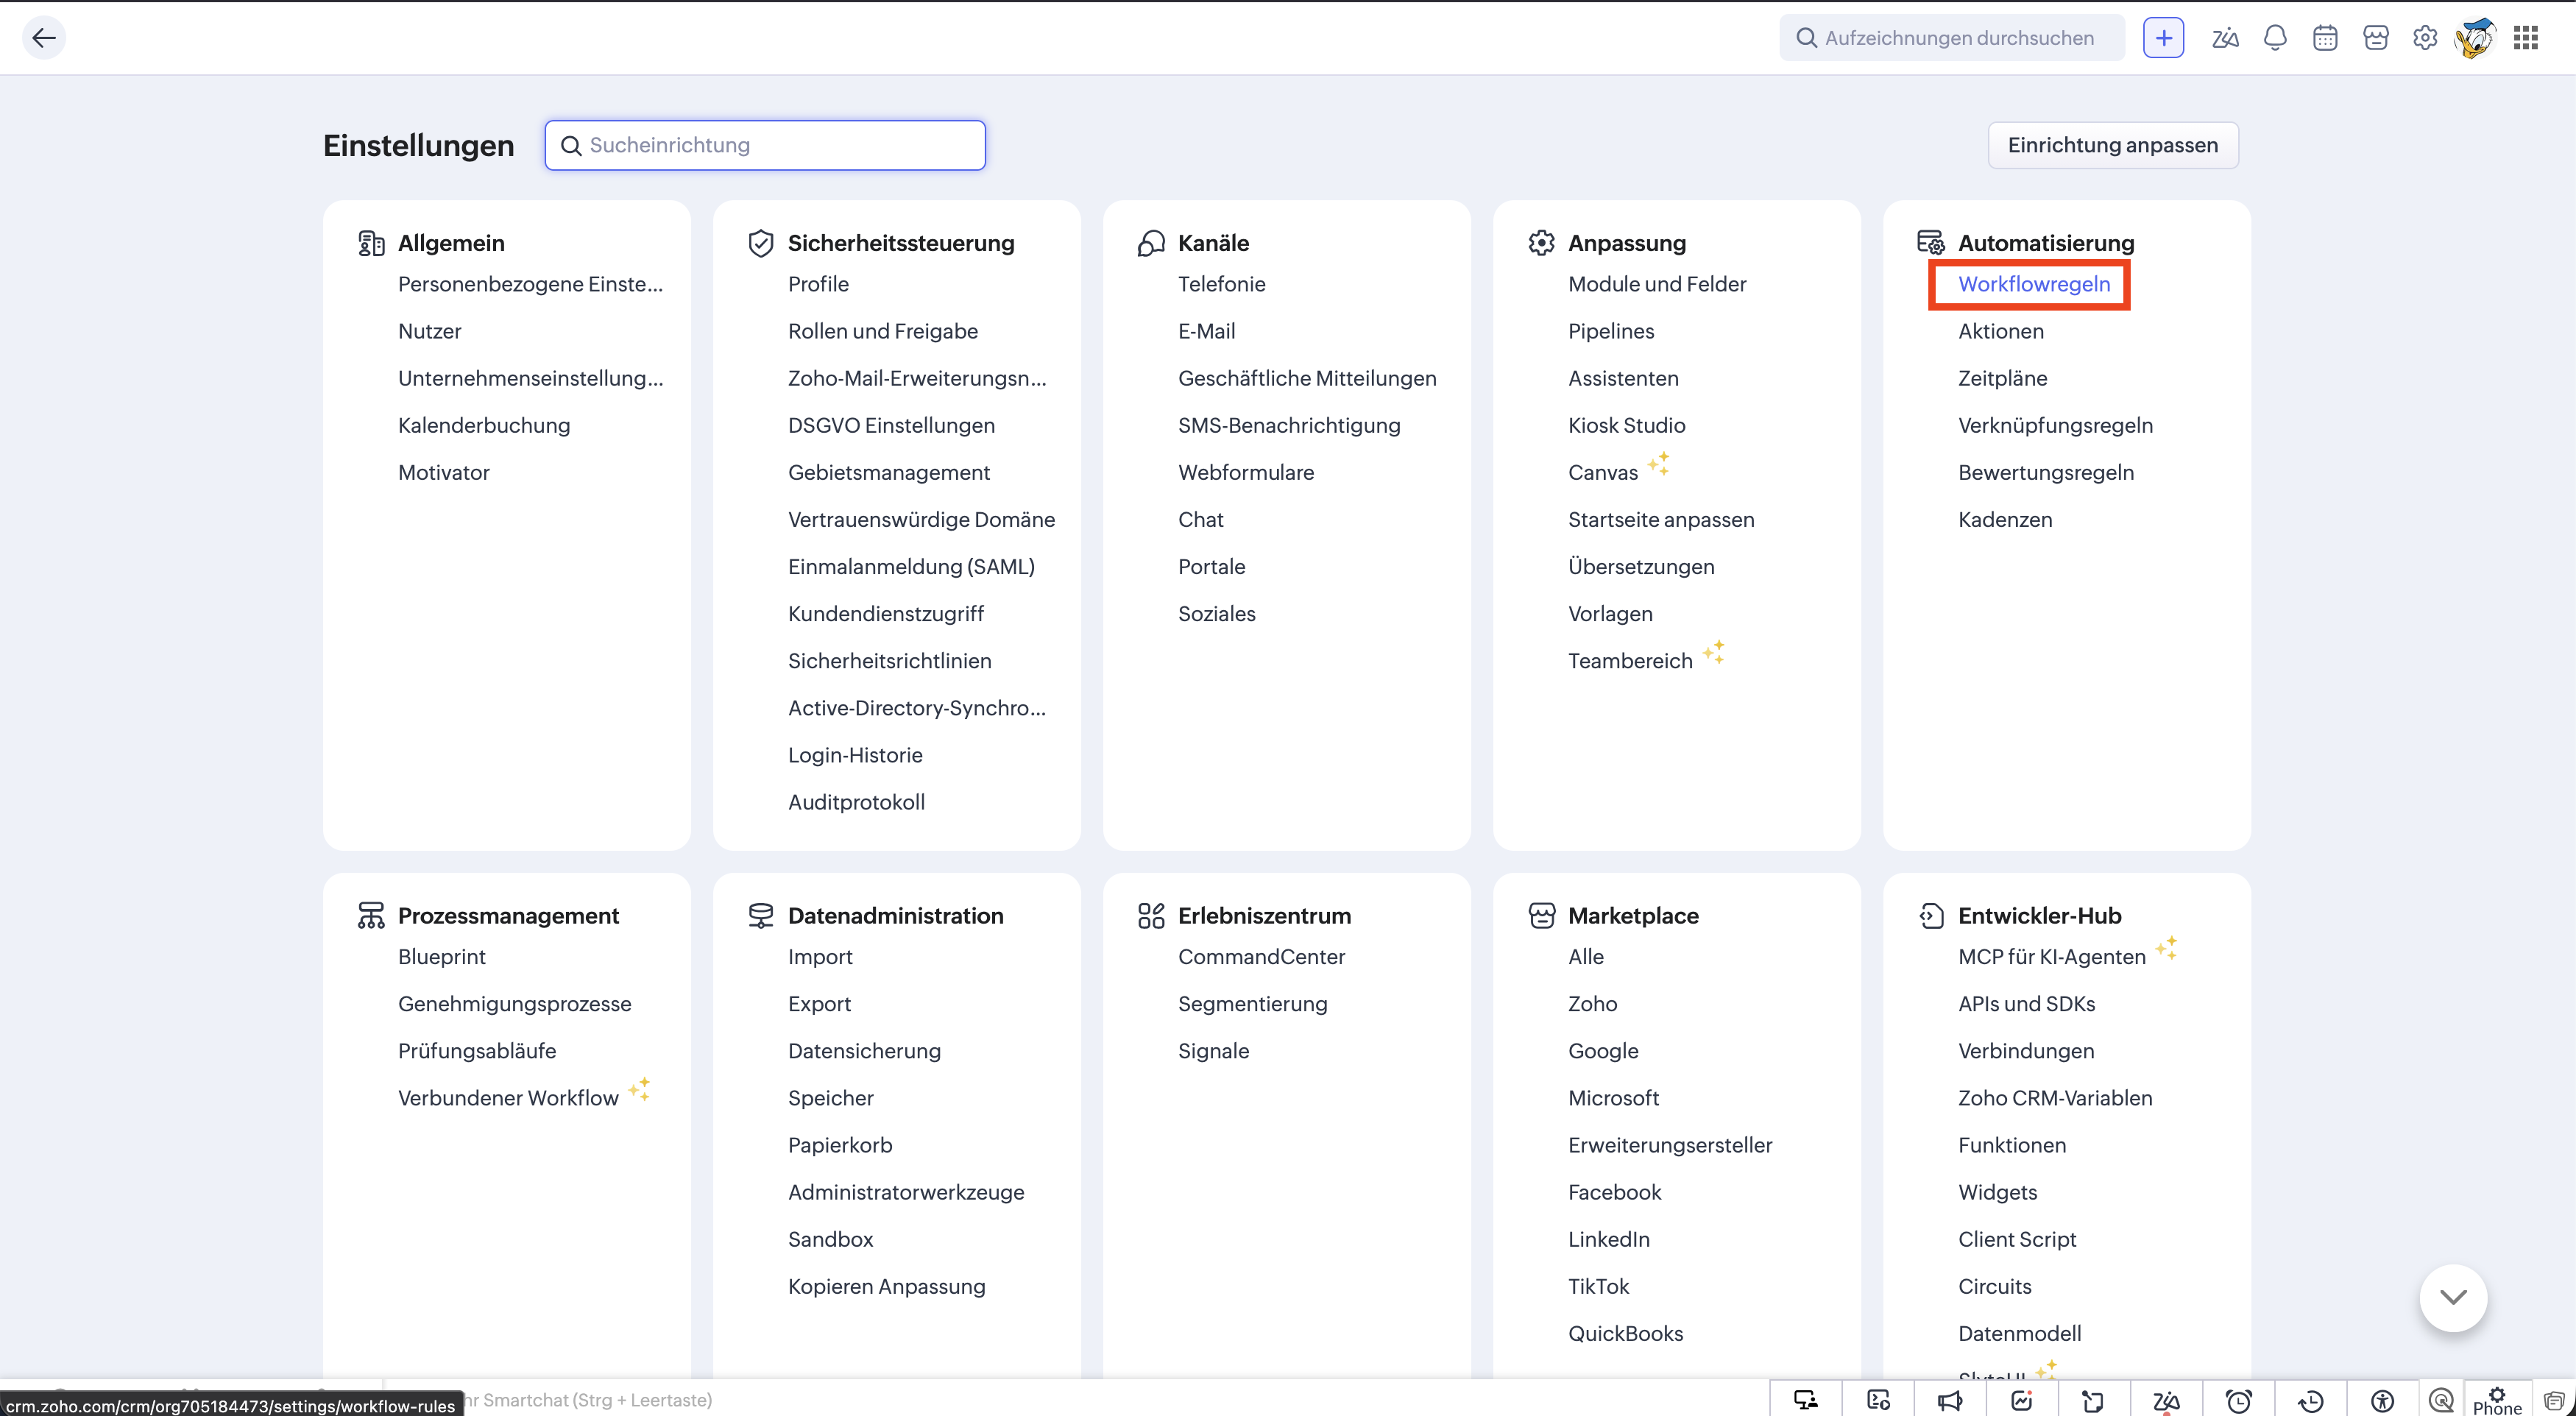Click the Sicherheitssteuerung shield icon
Image resolution: width=2576 pixels, height=1416 pixels.
point(761,243)
